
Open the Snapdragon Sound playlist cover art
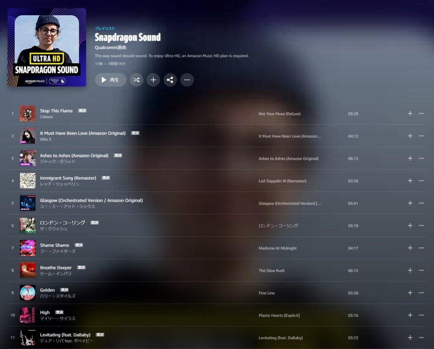click(47, 47)
